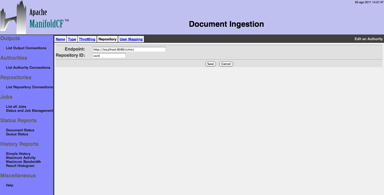This screenshot has width=384, height=195.
Task: Open the Simple History report
Action: click(x=18, y=154)
